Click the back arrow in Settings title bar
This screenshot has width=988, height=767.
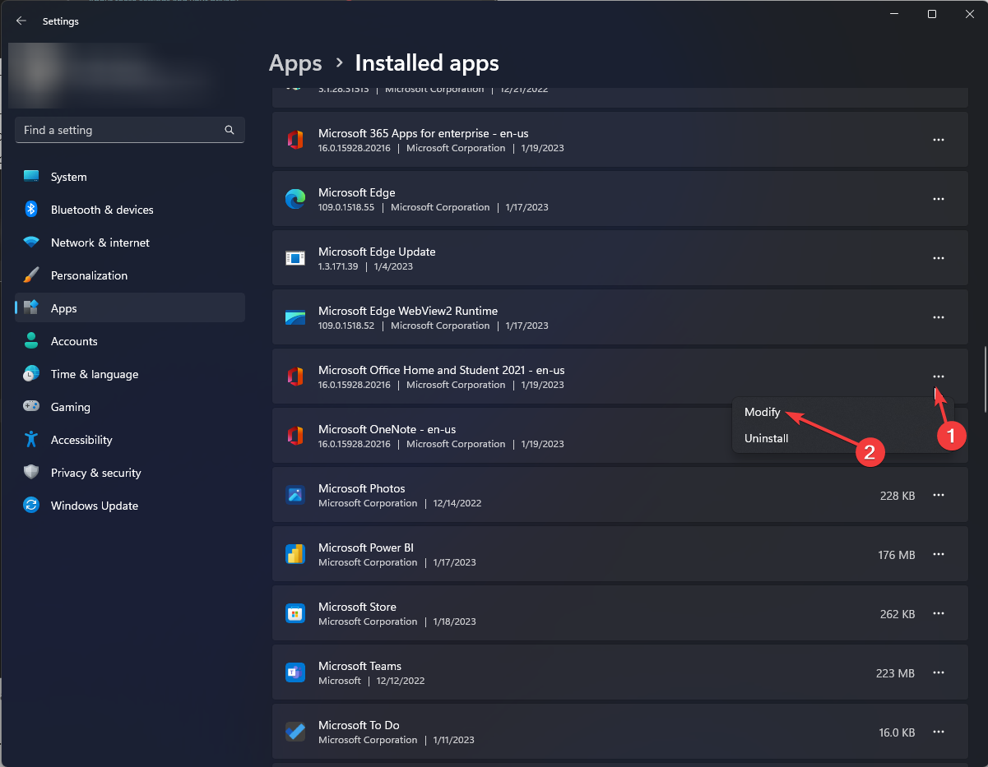21,21
